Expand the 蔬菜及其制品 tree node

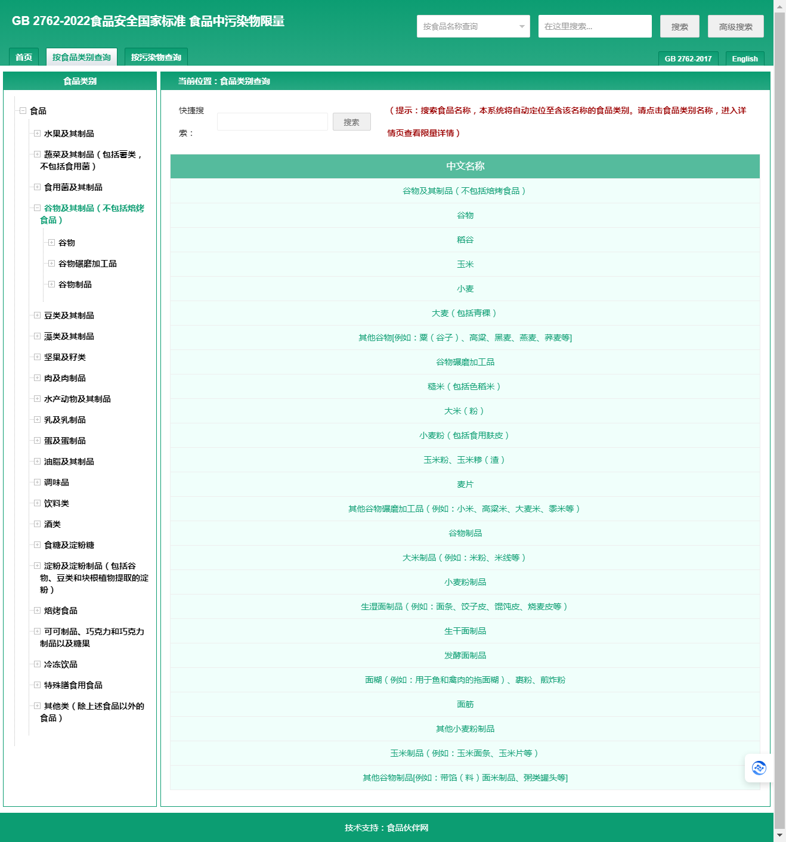[x=38, y=154]
